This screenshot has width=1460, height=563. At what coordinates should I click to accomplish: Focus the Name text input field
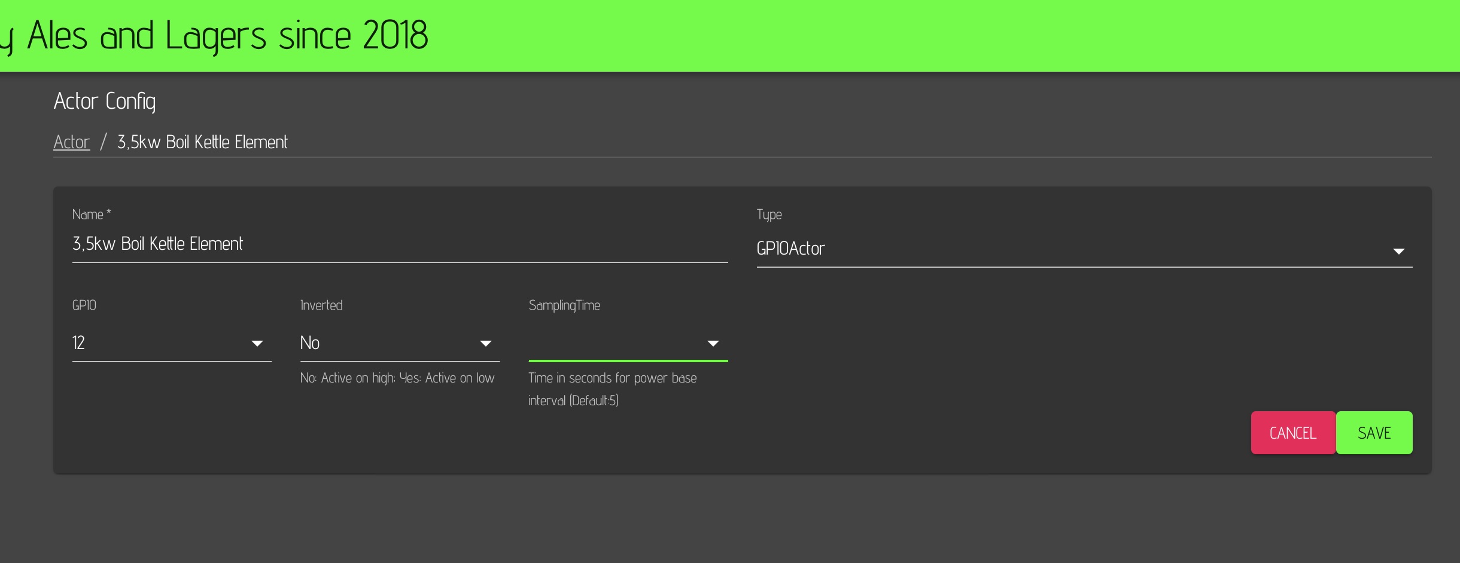point(399,244)
